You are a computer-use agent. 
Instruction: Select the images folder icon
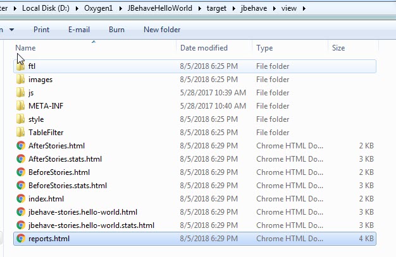point(20,80)
